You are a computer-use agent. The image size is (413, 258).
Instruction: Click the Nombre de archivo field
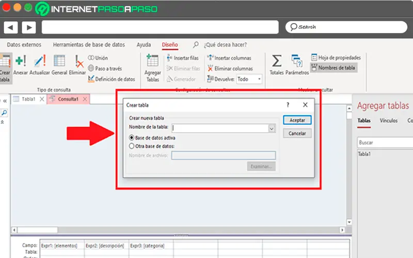coord(224,155)
